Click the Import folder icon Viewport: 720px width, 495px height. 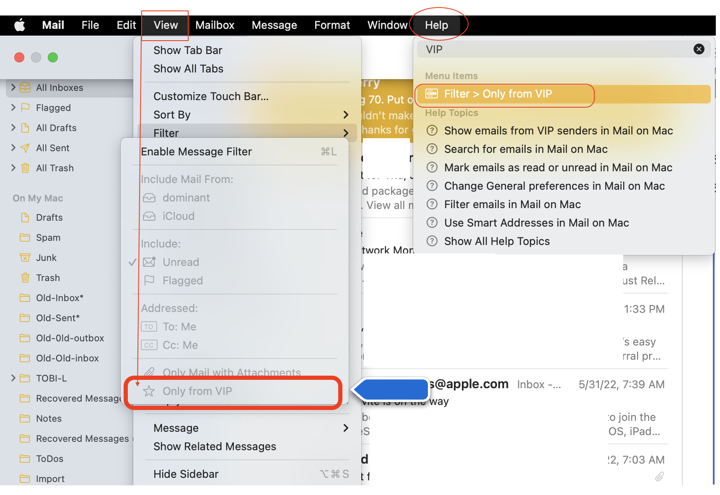[x=25, y=479]
